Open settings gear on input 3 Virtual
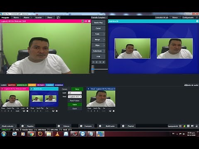 tap(114, 111)
